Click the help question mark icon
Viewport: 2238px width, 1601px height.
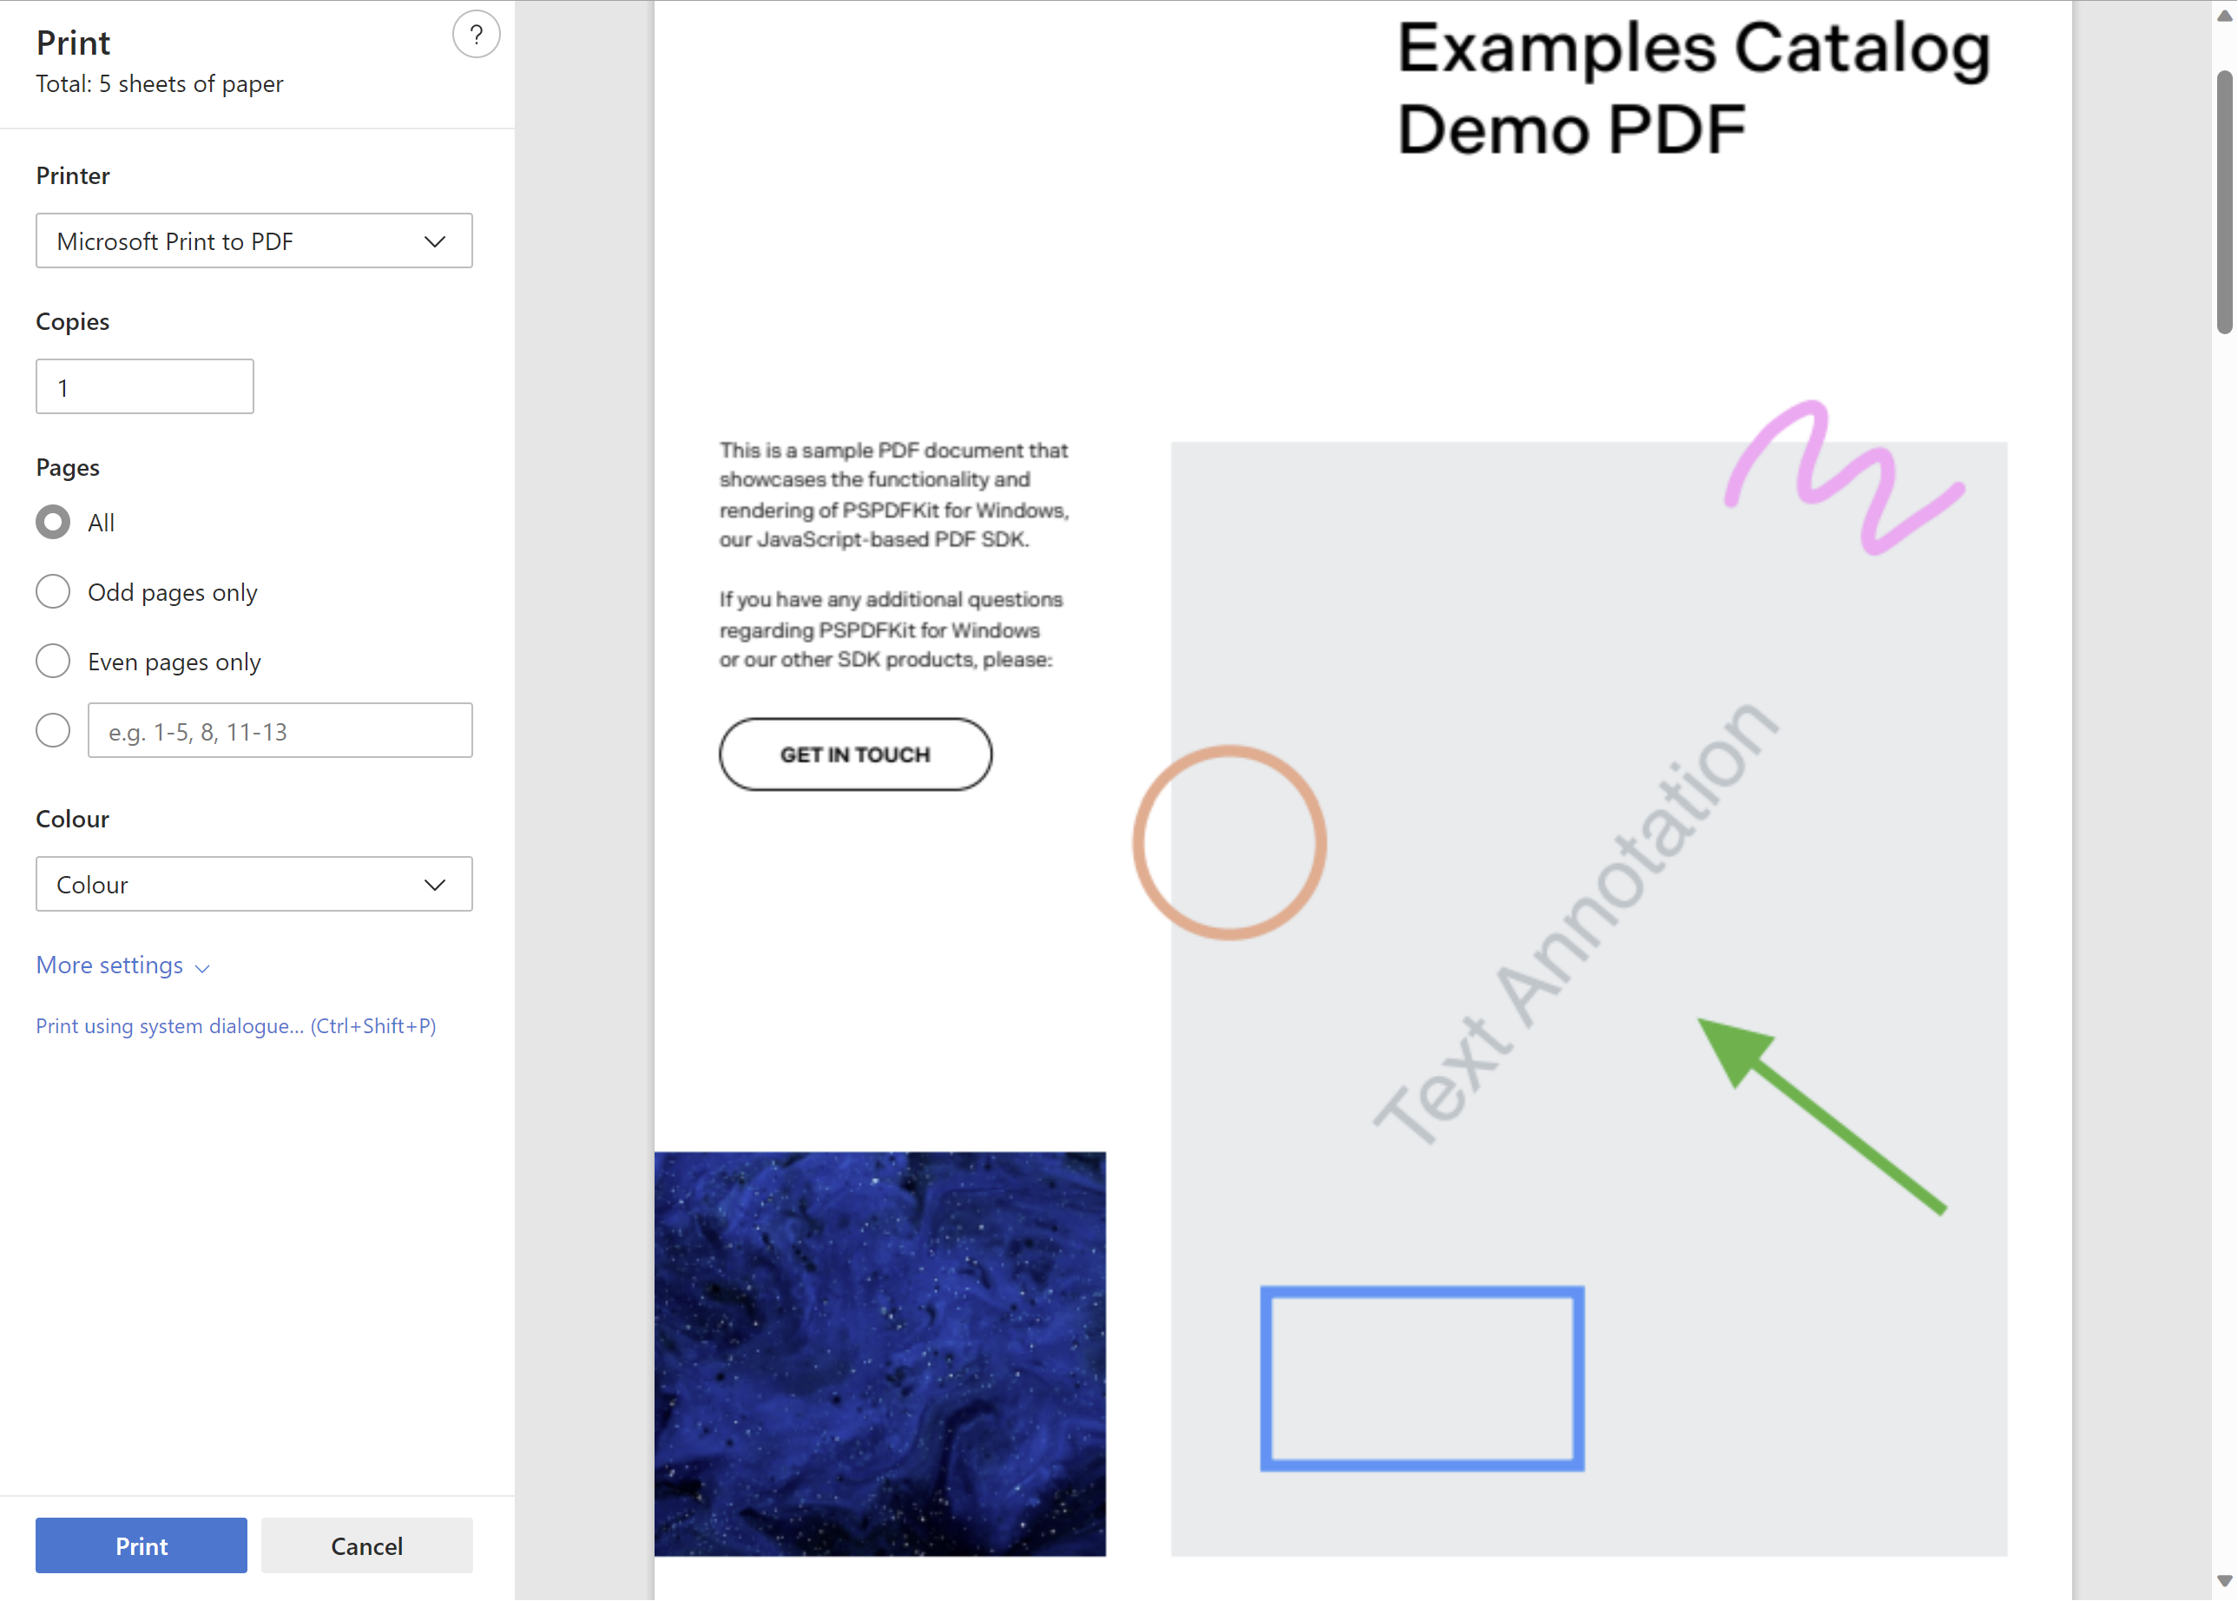pos(476,35)
